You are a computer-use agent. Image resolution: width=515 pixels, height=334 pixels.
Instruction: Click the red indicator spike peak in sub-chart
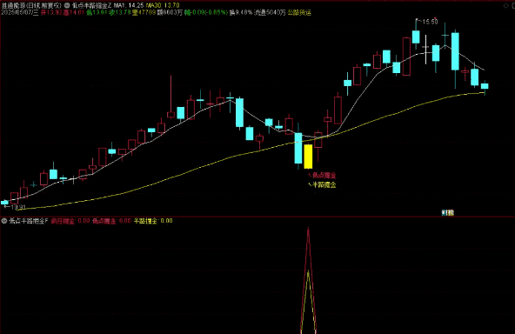308,229
